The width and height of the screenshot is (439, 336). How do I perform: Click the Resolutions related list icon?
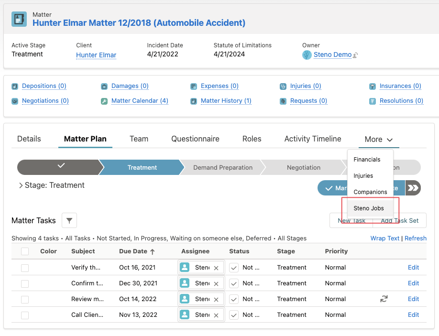(373, 101)
